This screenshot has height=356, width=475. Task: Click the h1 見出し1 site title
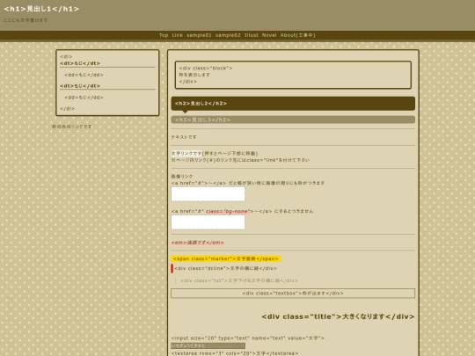(x=41, y=9)
